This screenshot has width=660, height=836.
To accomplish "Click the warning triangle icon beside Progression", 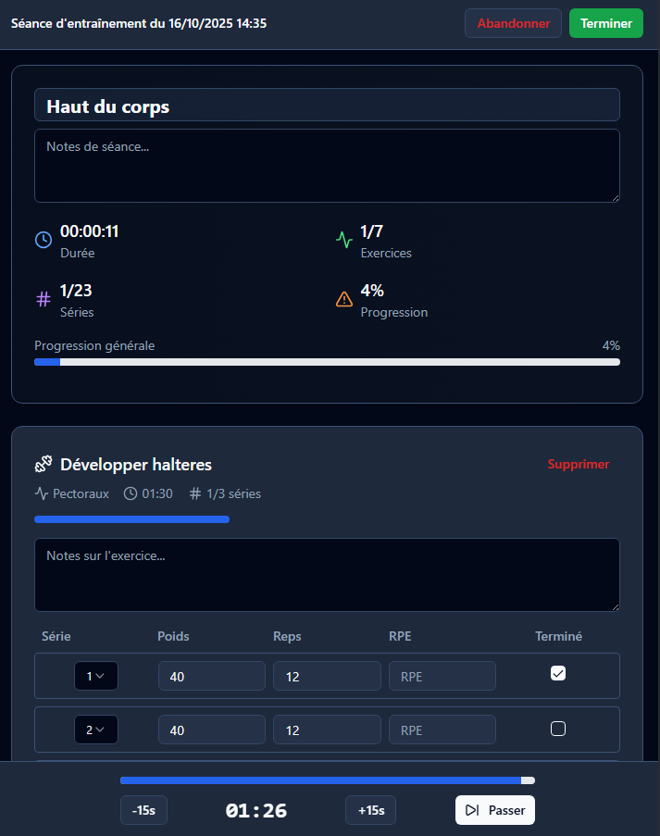I will pyautogui.click(x=344, y=299).
